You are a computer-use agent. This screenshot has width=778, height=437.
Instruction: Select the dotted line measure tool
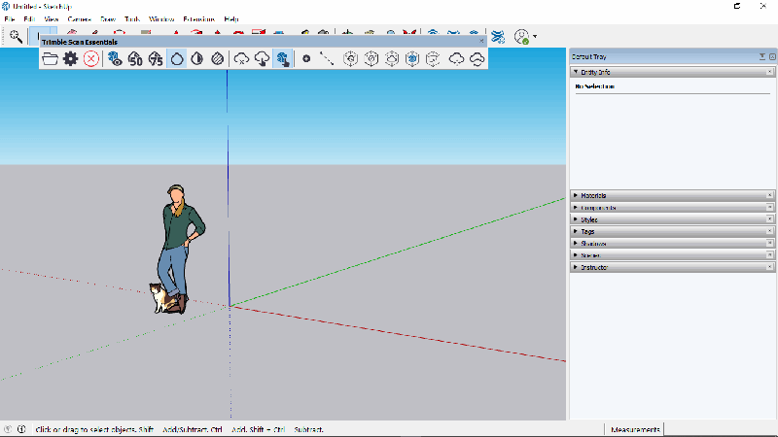[x=327, y=59]
